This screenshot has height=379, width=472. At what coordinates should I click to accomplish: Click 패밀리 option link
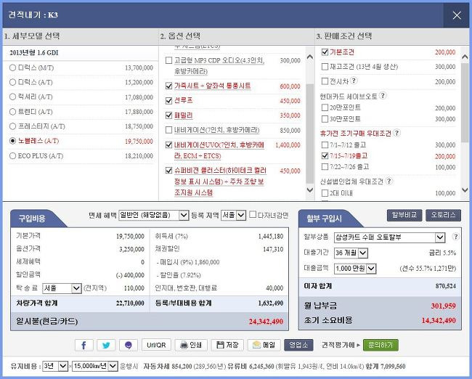(183, 115)
